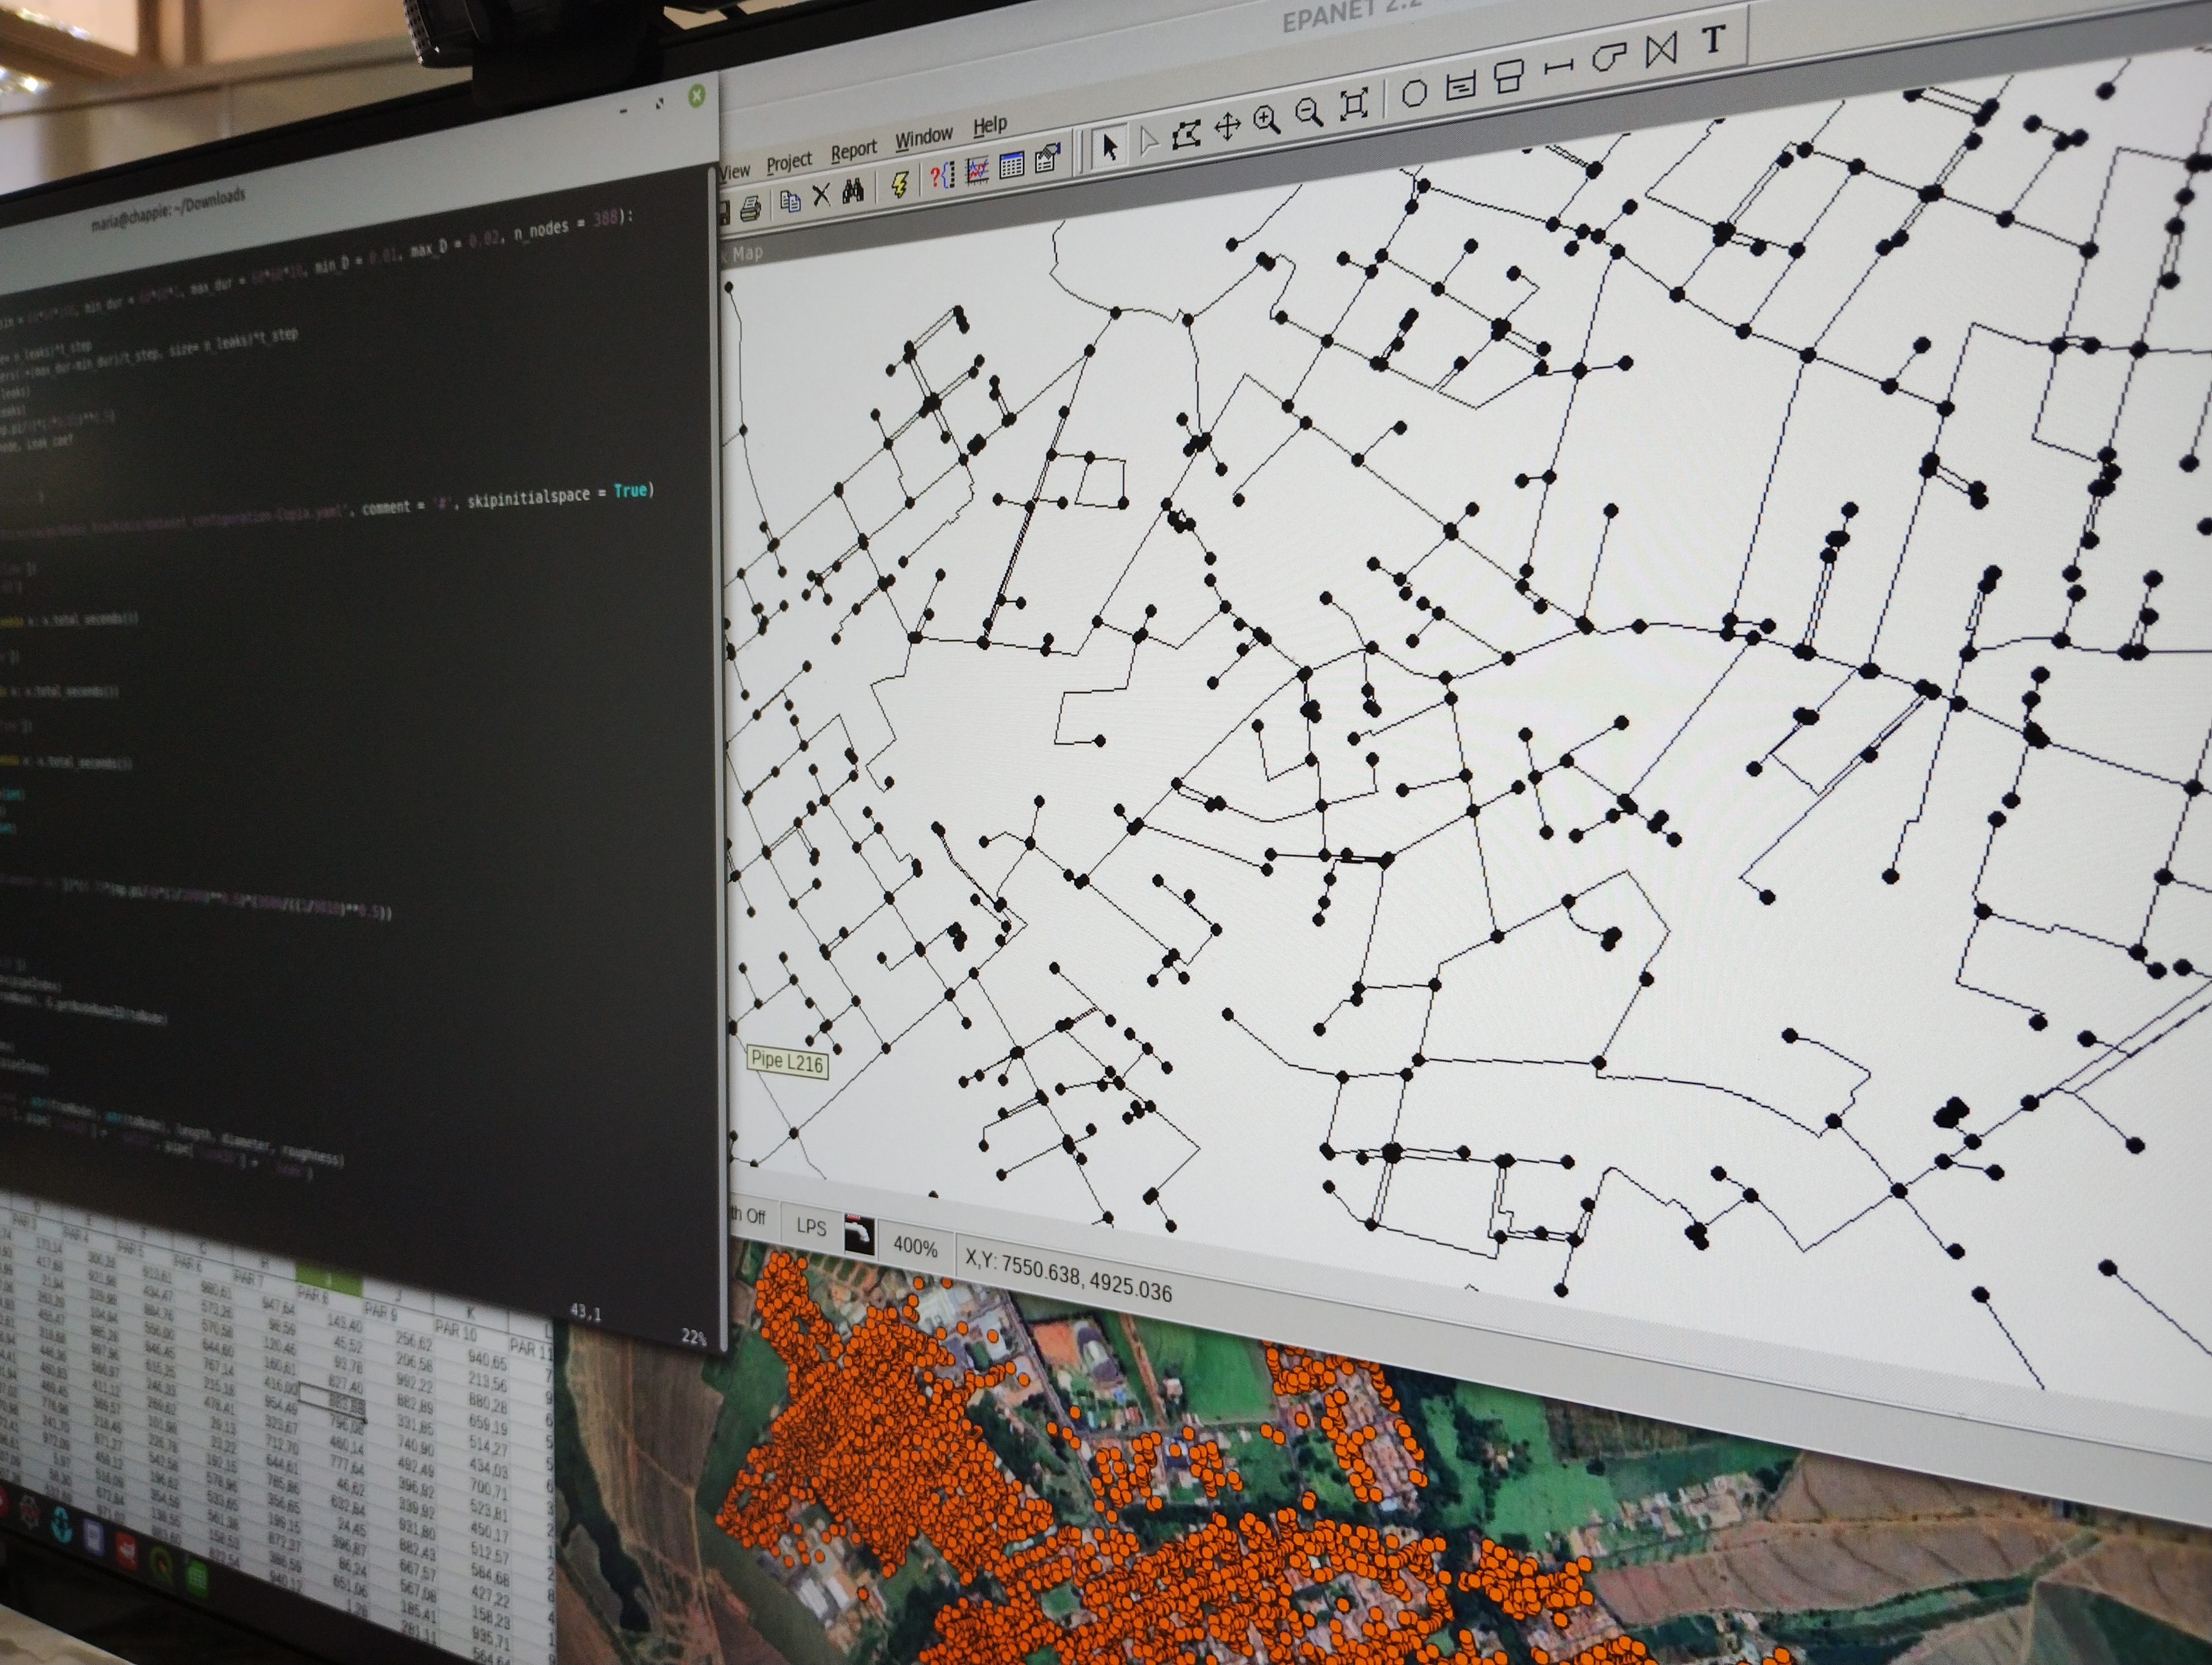Open the Query icon with red question mark

tap(942, 176)
